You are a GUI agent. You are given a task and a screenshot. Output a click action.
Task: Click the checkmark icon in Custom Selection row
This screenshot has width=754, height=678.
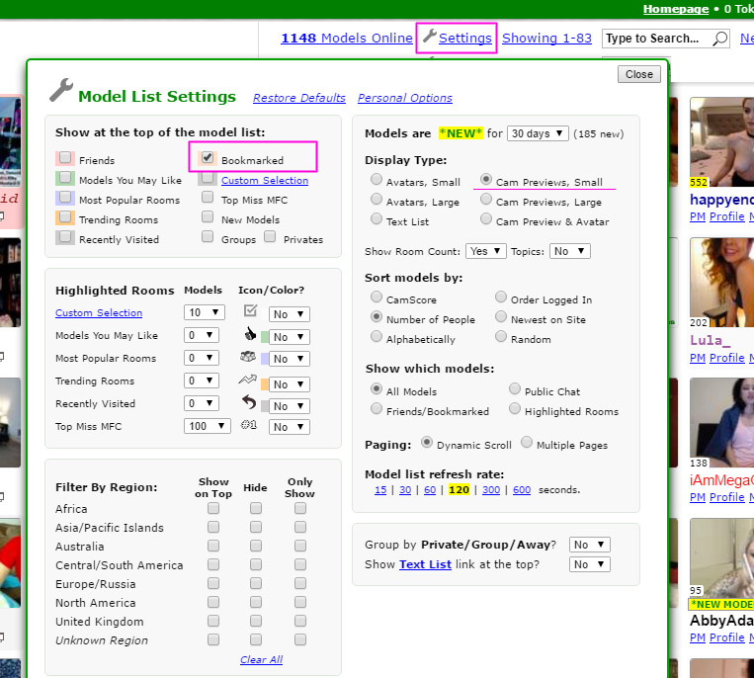click(x=250, y=311)
